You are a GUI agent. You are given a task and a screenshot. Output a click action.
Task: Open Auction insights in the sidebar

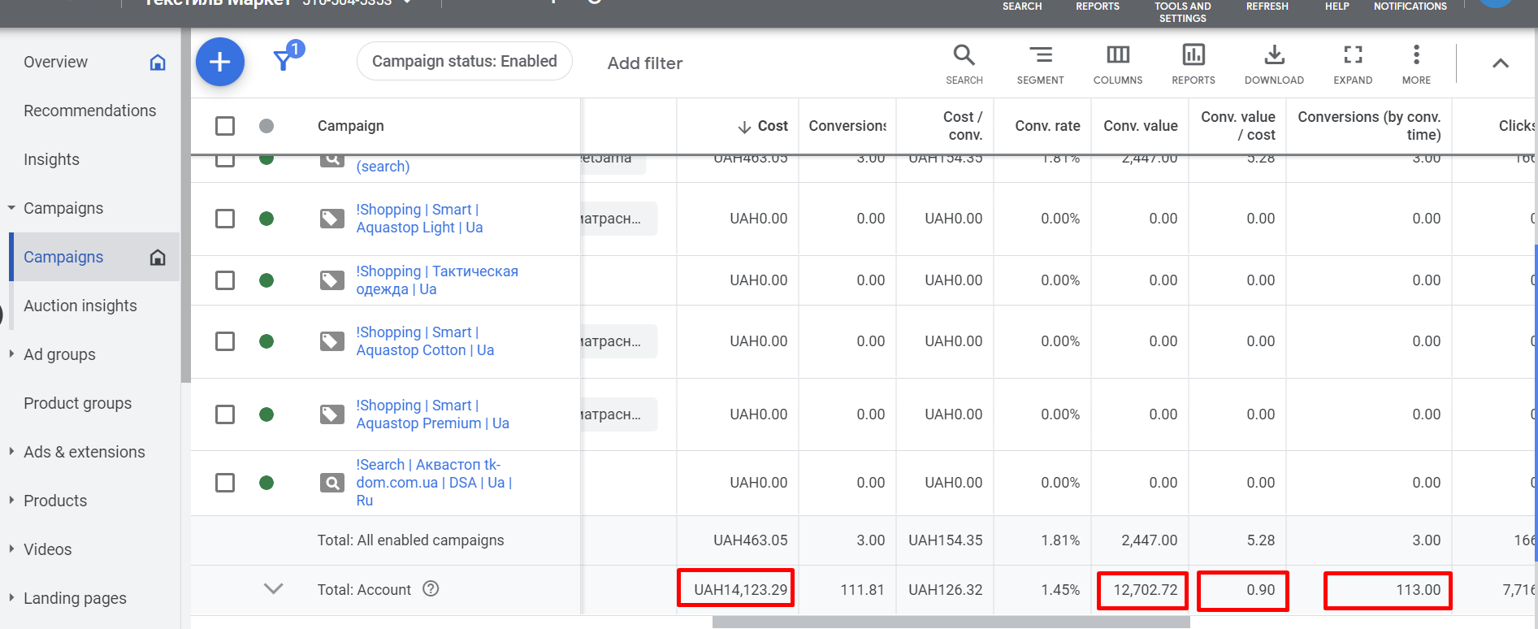(80, 306)
